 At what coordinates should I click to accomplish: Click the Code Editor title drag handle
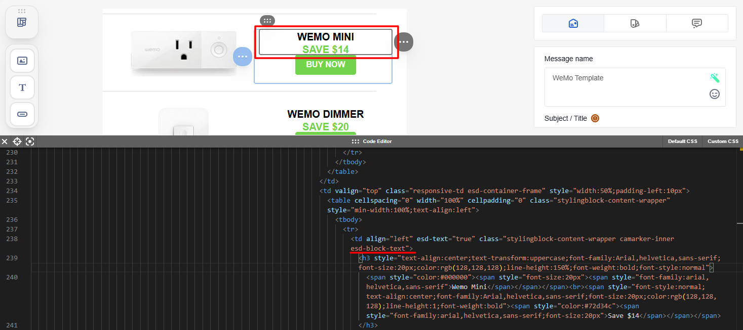(x=356, y=142)
